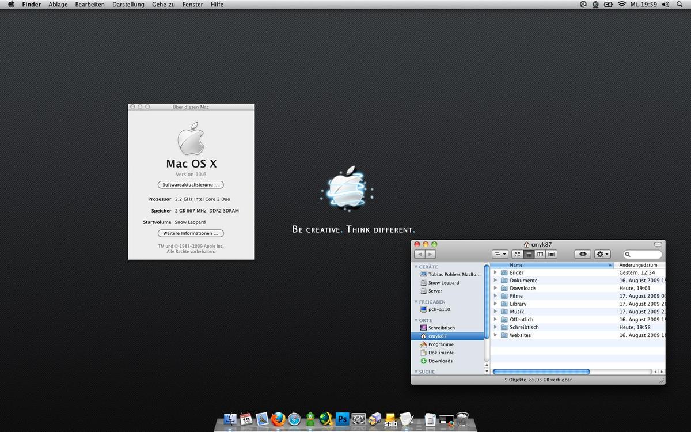
Task: Open Finder from the Dock
Action: pos(230,419)
